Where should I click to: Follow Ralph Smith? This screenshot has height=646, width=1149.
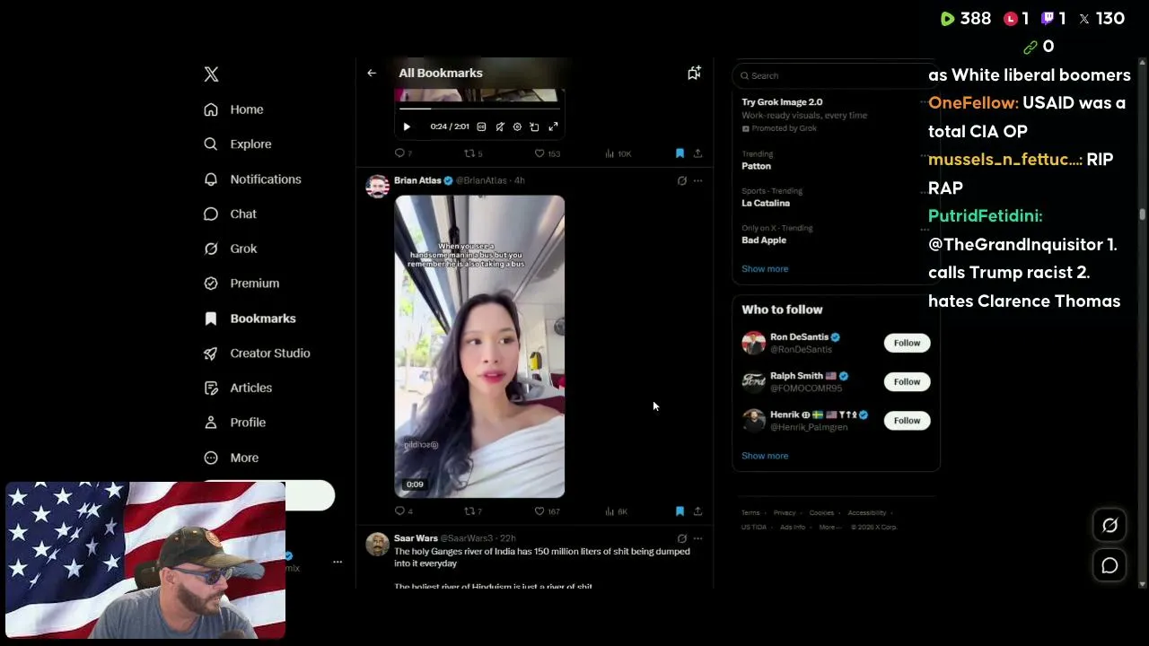(907, 381)
